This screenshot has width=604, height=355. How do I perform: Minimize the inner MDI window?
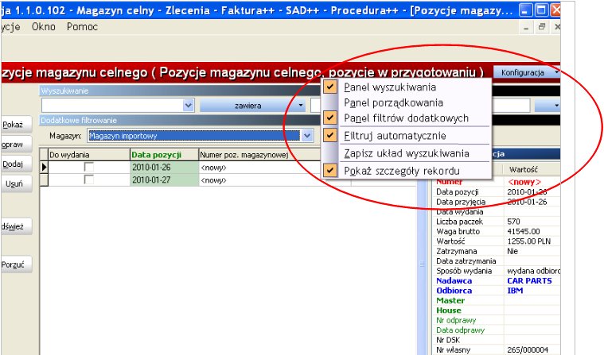(526, 27)
